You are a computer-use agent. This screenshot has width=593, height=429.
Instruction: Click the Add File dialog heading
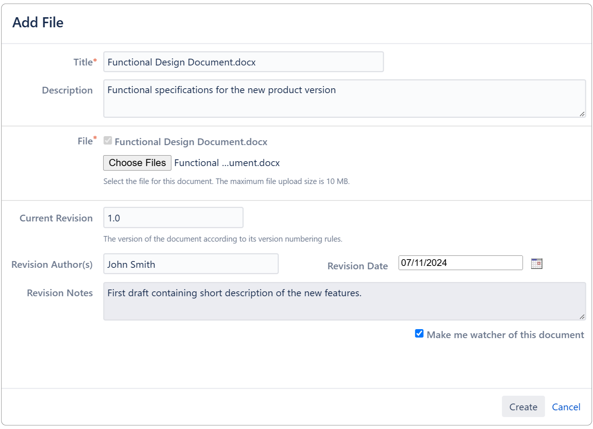click(38, 22)
